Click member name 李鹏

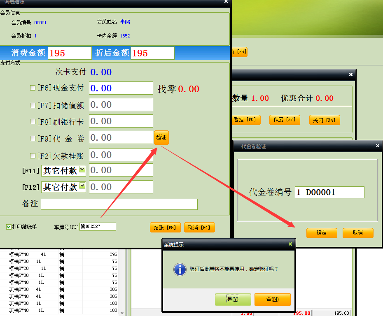coord(125,22)
